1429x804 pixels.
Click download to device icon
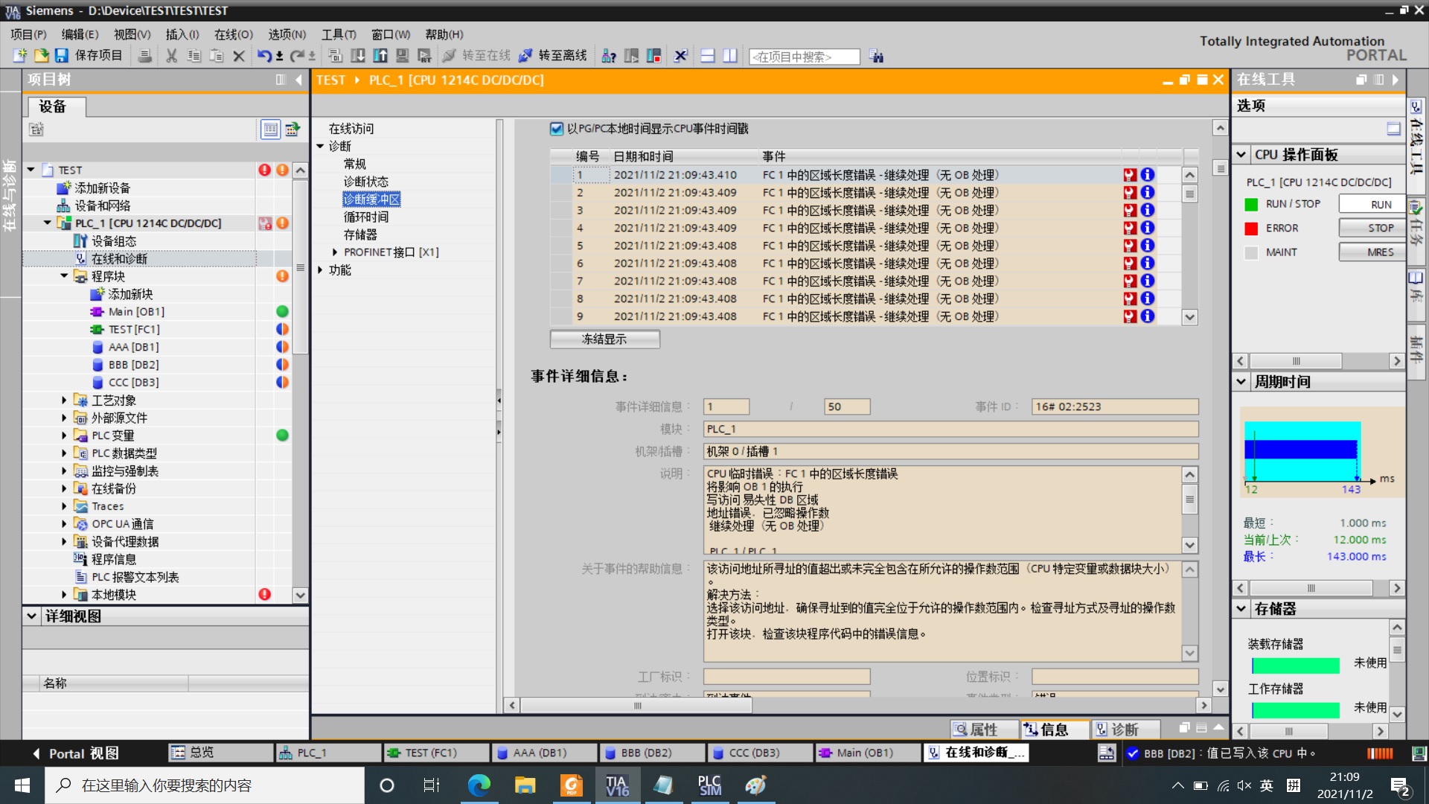(x=358, y=56)
